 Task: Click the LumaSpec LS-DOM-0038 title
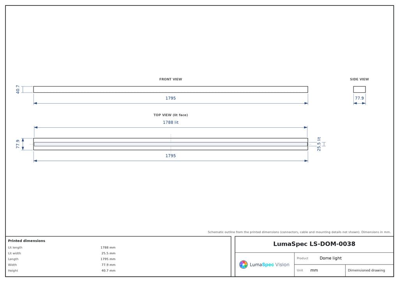tap(314, 244)
